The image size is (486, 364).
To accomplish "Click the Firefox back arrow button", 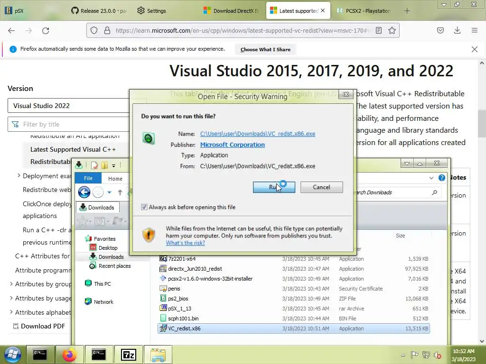I will pyautogui.click(x=11, y=31).
